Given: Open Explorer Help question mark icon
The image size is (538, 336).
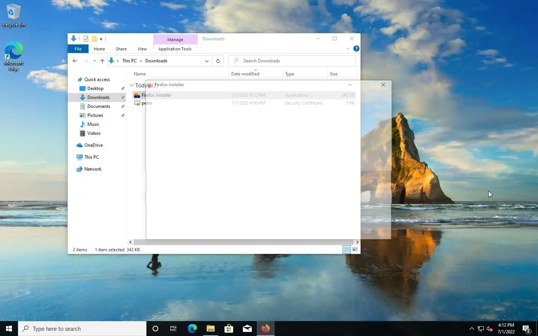Looking at the screenshot, I should coord(356,49).
